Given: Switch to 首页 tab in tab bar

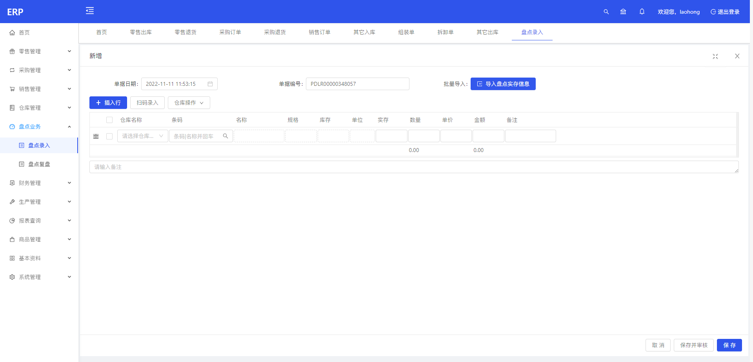Looking at the screenshot, I should 102,32.
